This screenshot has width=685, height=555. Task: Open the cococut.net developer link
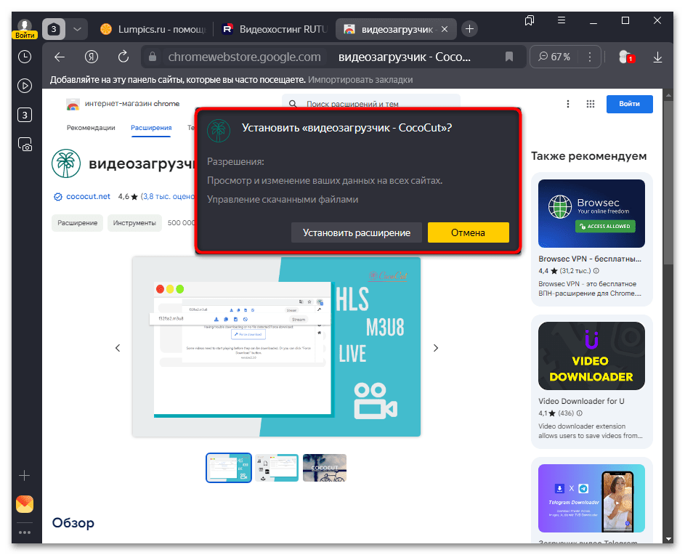point(88,197)
